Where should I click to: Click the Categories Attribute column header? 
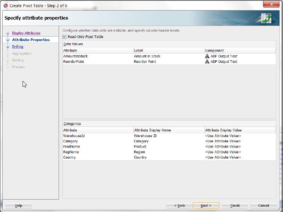coord(98,130)
